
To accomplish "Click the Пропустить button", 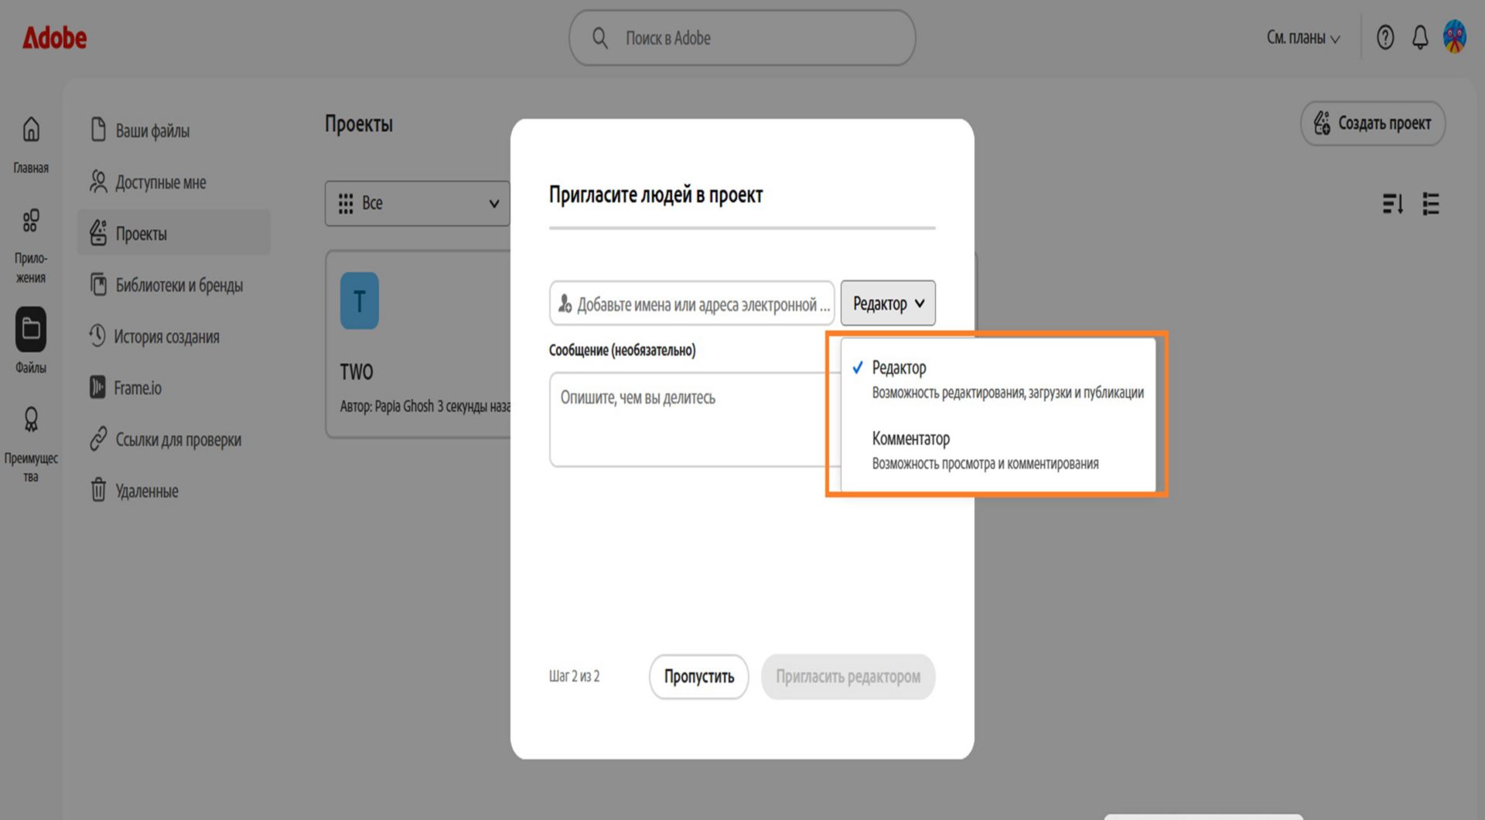I will pyautogui.click(x=699, y=676).
